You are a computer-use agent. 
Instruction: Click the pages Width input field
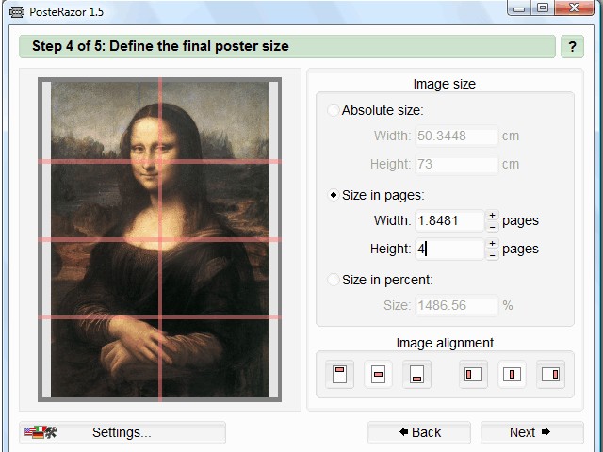tap(449, 221)
